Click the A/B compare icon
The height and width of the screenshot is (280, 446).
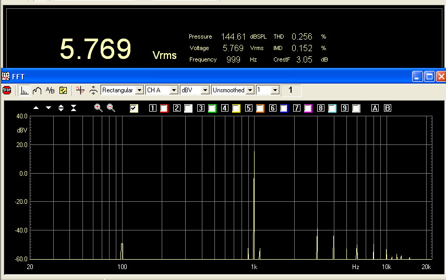tap(50, 90)
